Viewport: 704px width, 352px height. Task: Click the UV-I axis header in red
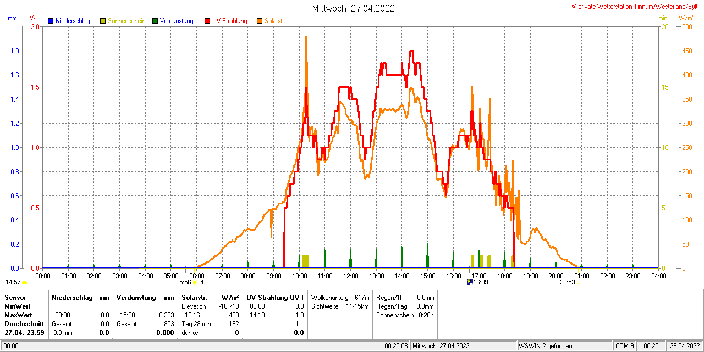31,18
